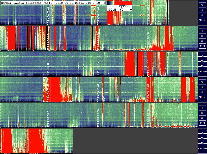207x154 pixels.
Task: Click the 10 Hz label in fourth row axis
Action: pos(203,97)
